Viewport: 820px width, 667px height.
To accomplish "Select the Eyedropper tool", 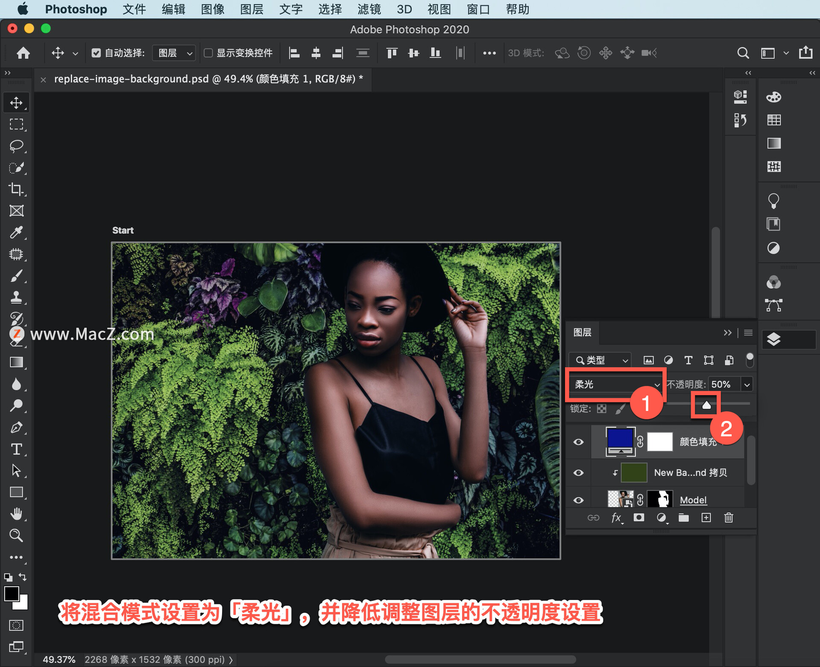I will point(16,232).
